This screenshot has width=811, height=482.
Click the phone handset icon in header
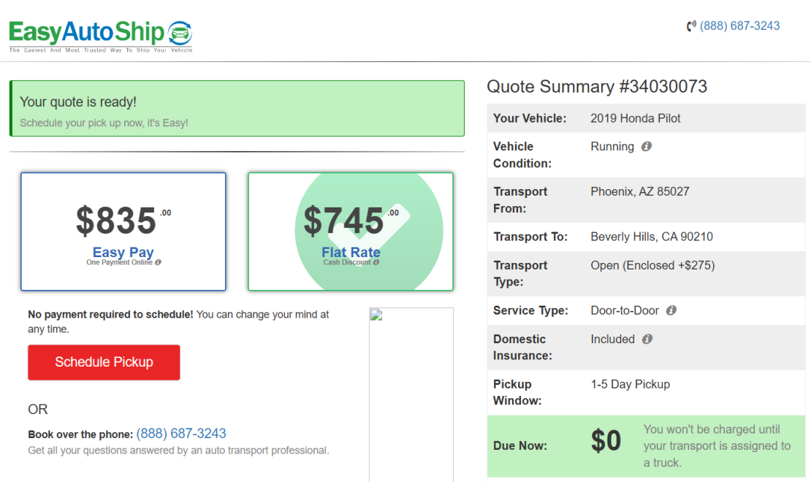(691, 26)
